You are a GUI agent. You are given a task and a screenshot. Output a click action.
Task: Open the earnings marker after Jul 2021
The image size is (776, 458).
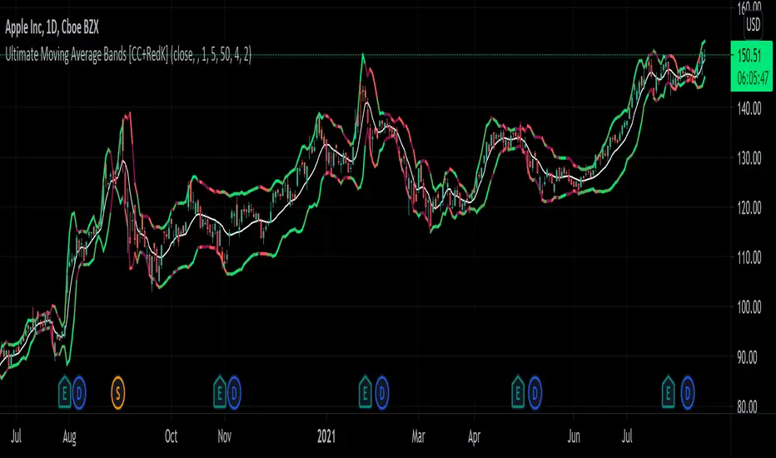pos(669,393)
